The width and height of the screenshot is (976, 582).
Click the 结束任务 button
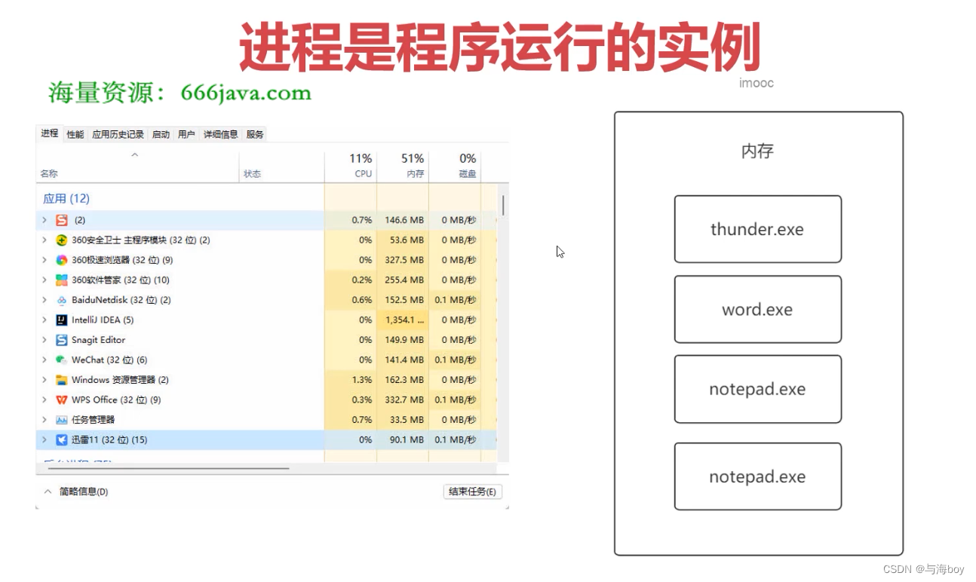click(472, 492)
